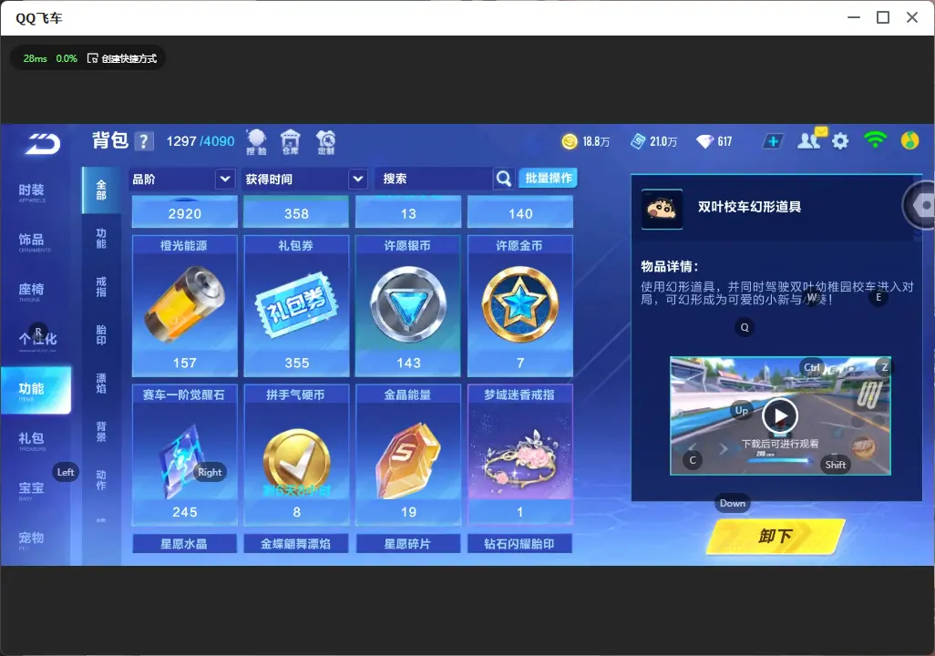Click the blue coupon currency icon
The image size is (935, 656).
[638, 141]
